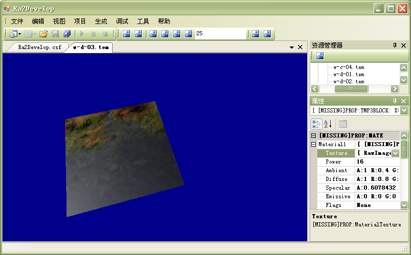Open the 文件 menu
The height and width of the screenshot is (255, 411).
17,21
